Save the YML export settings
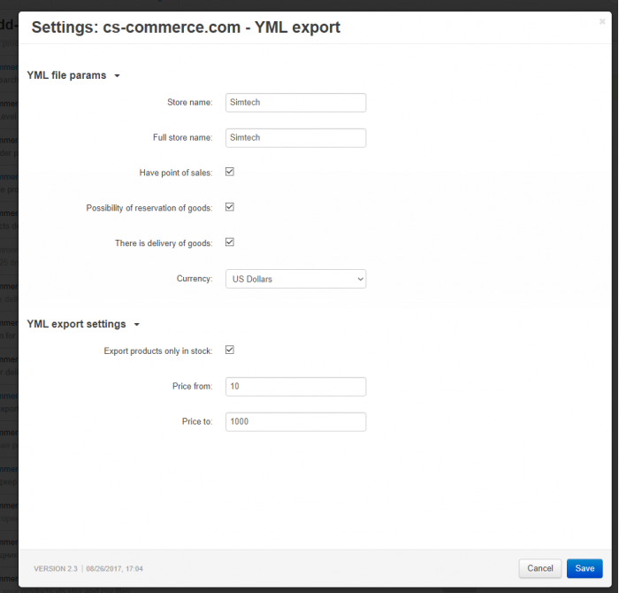This screenshot has width=619, height=593. [x=585, y=568]
